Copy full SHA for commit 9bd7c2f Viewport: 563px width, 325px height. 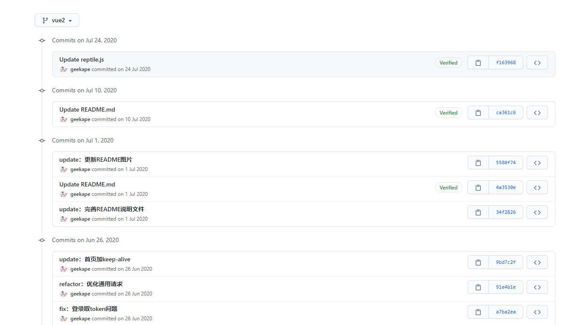tap(478, 262)
